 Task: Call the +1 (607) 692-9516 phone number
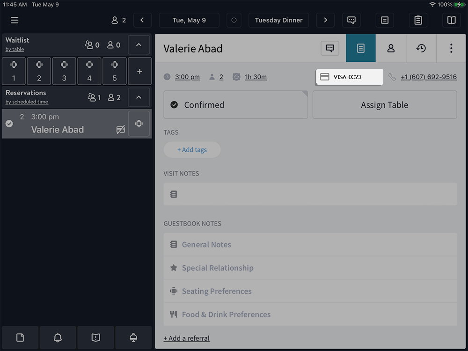pos(429,77)
